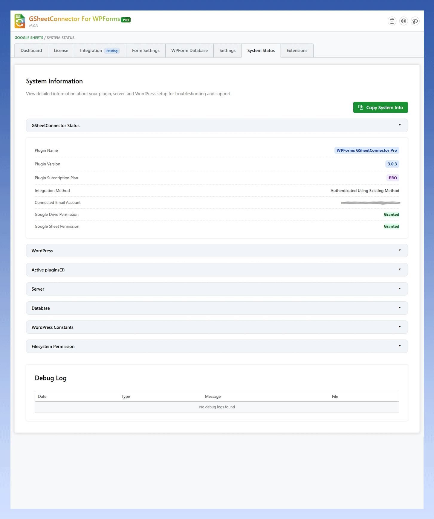
Task: Click the Existing badge on Integration tab
Action: coord(112,51)
